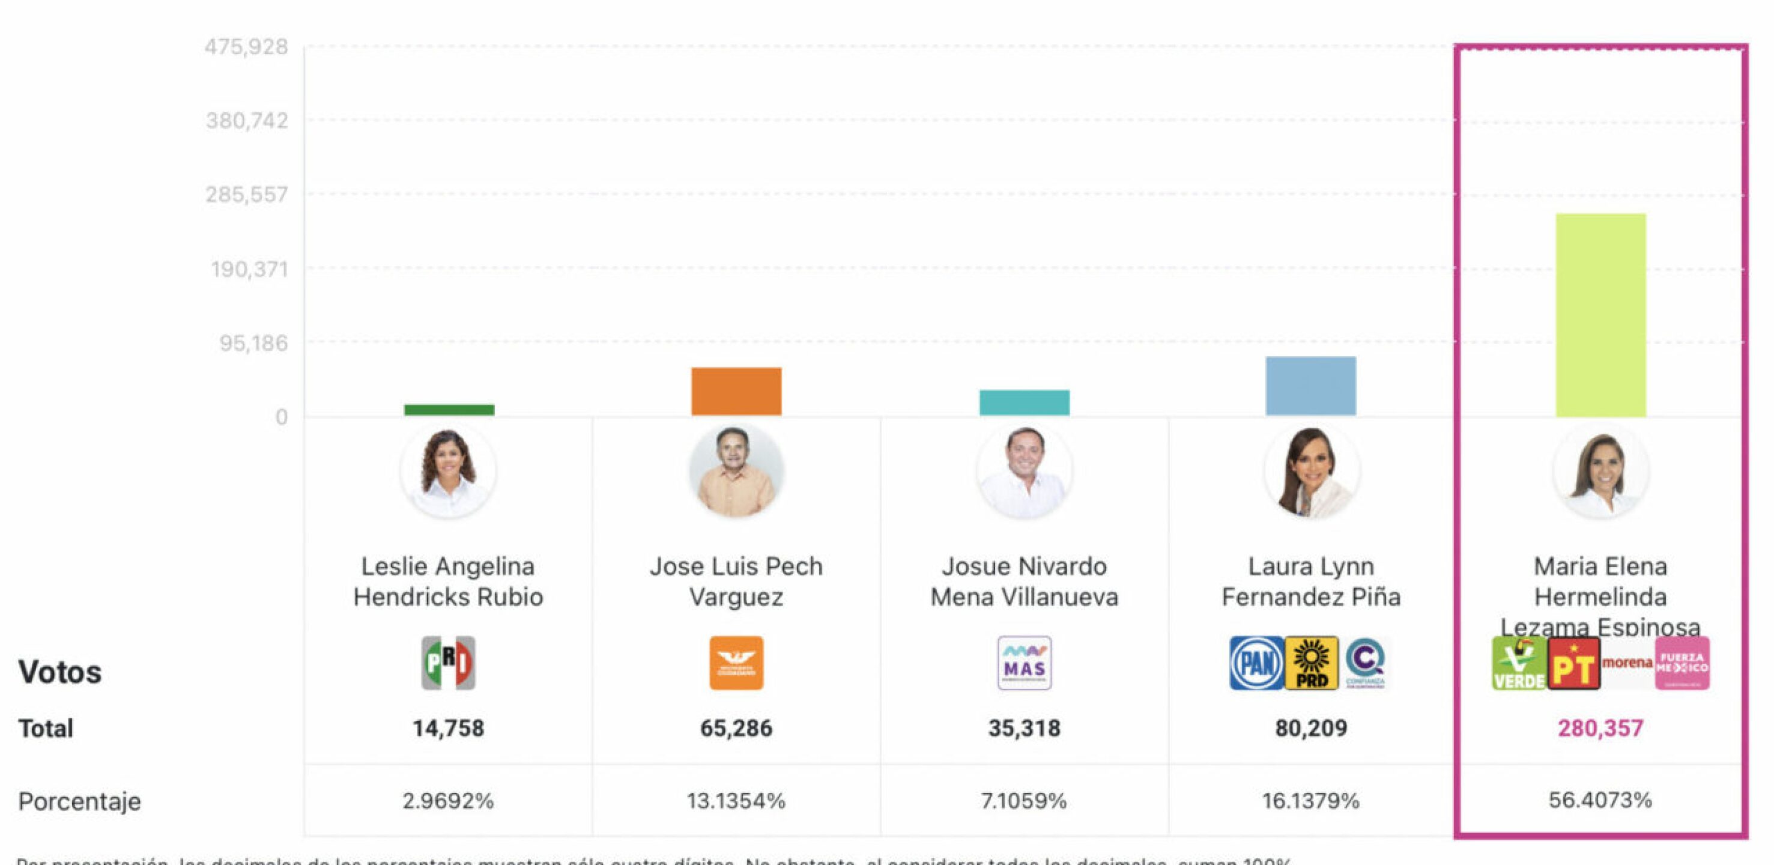Click the MAS party logo
The image size is (1774, 865).
coord(1024,663)
